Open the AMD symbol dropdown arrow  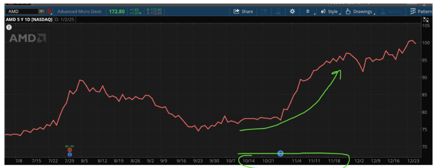coord(41,12)
